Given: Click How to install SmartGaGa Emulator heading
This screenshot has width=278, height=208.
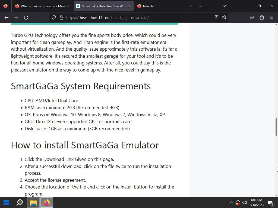Looking at the screenshot, I should pyautogui.click(x=85, y=145).
